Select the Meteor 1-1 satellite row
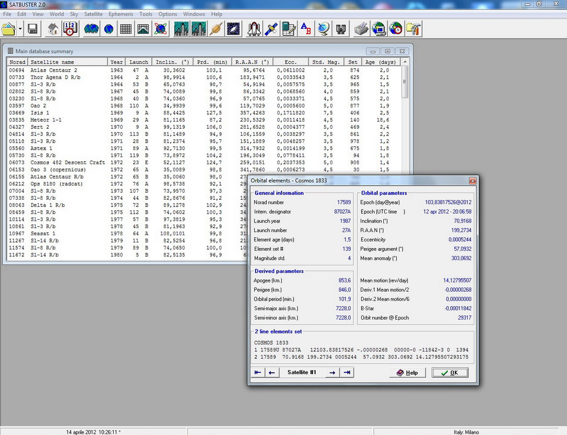 click(x=204, y=120)
